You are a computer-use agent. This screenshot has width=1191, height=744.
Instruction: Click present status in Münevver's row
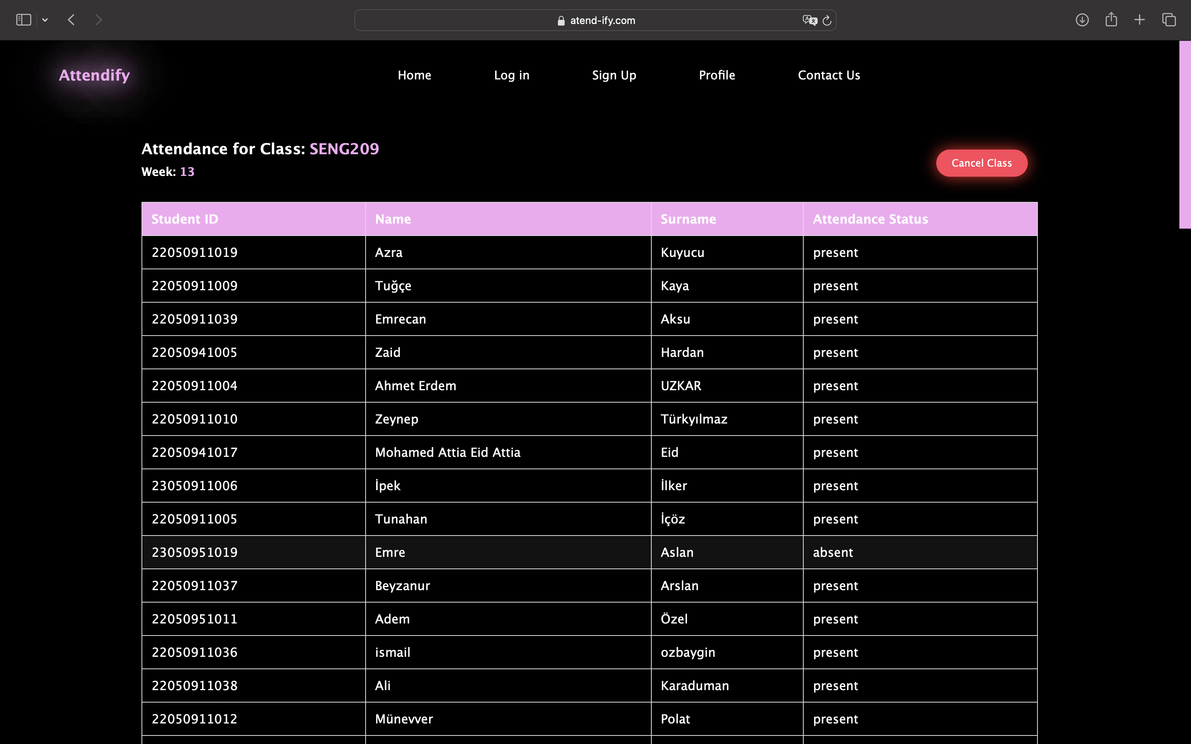(x=835, y=720)
